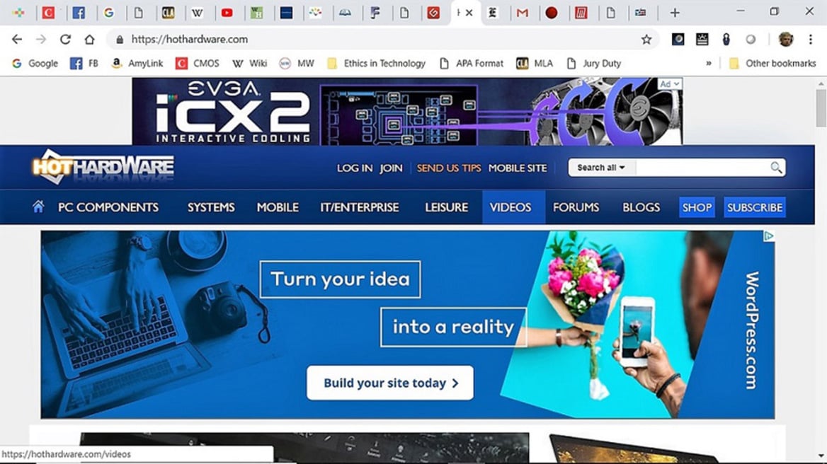827x464 pixels.
Task: Go to the BLOGS section
Action: click(641, 207)
